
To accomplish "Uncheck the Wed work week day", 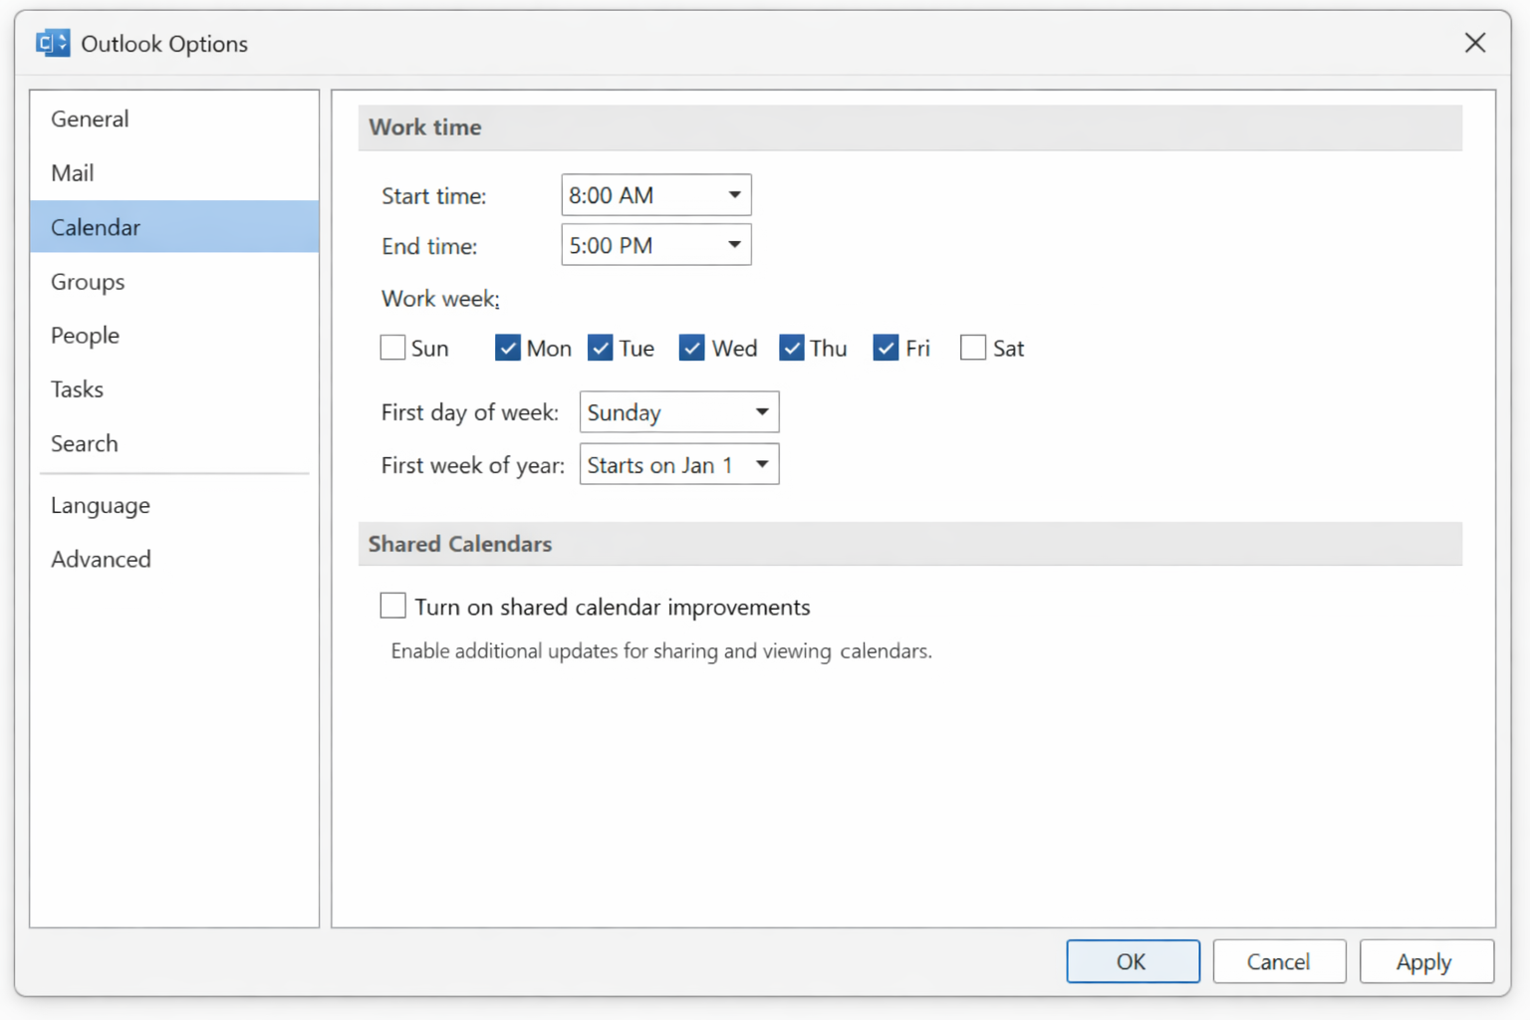I will (x=691, y=347).
